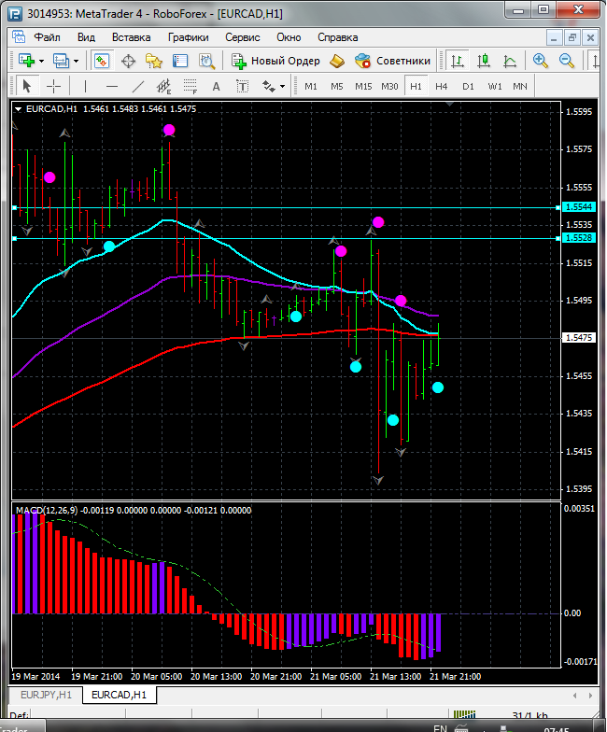This screenshot has height=732, width=607.
Task: Switch timeframe to M15
Action: point(363,86)
